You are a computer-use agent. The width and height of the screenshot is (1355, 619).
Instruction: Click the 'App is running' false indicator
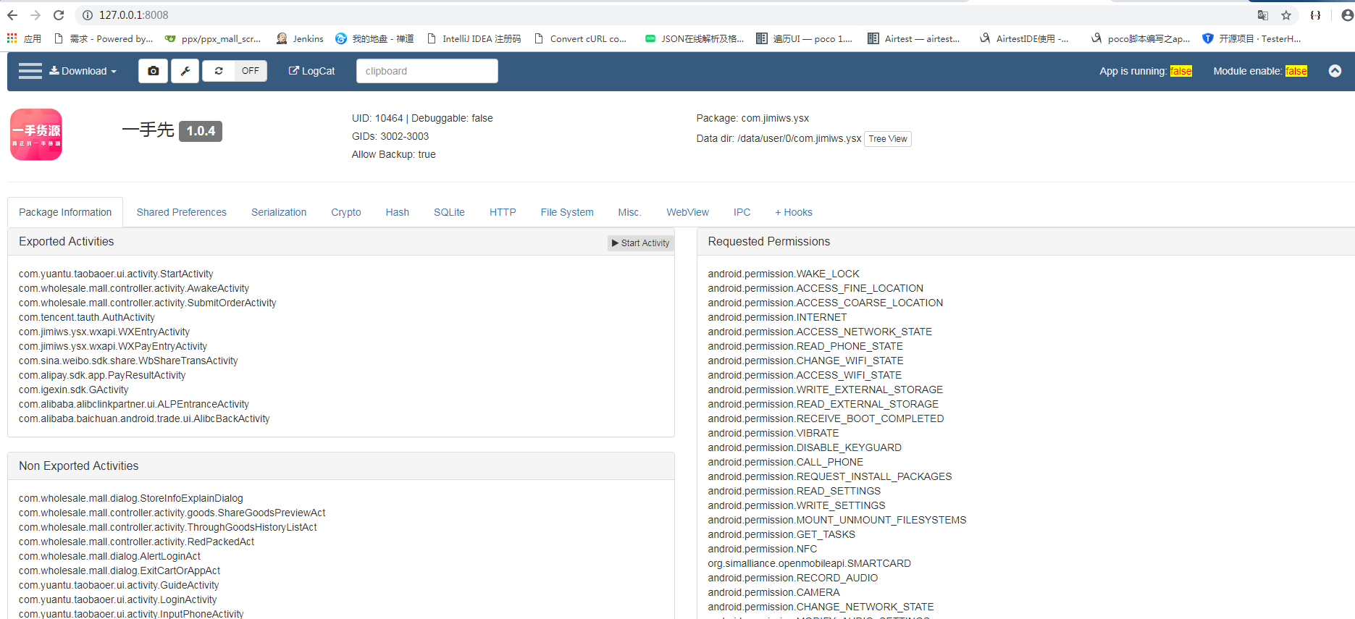1180,71
